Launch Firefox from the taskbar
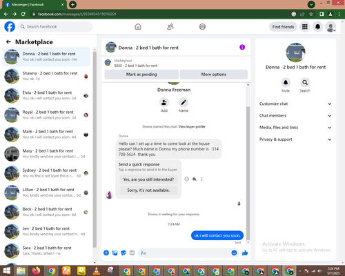 [x=36, y=270]
